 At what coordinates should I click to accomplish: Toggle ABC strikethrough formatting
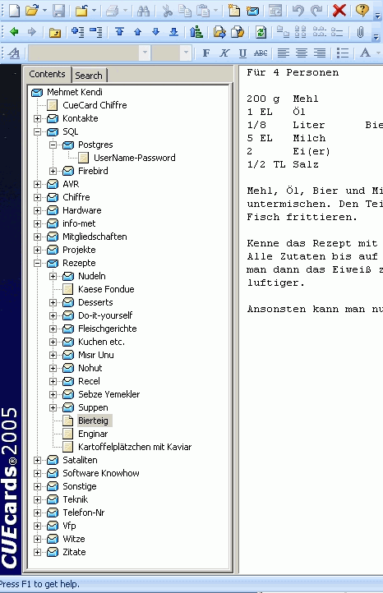[x=261, y=53]
